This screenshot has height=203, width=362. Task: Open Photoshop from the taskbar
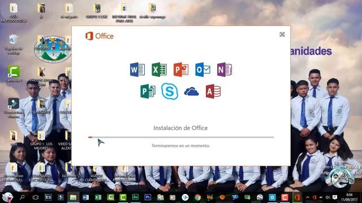tap(148, 197)
